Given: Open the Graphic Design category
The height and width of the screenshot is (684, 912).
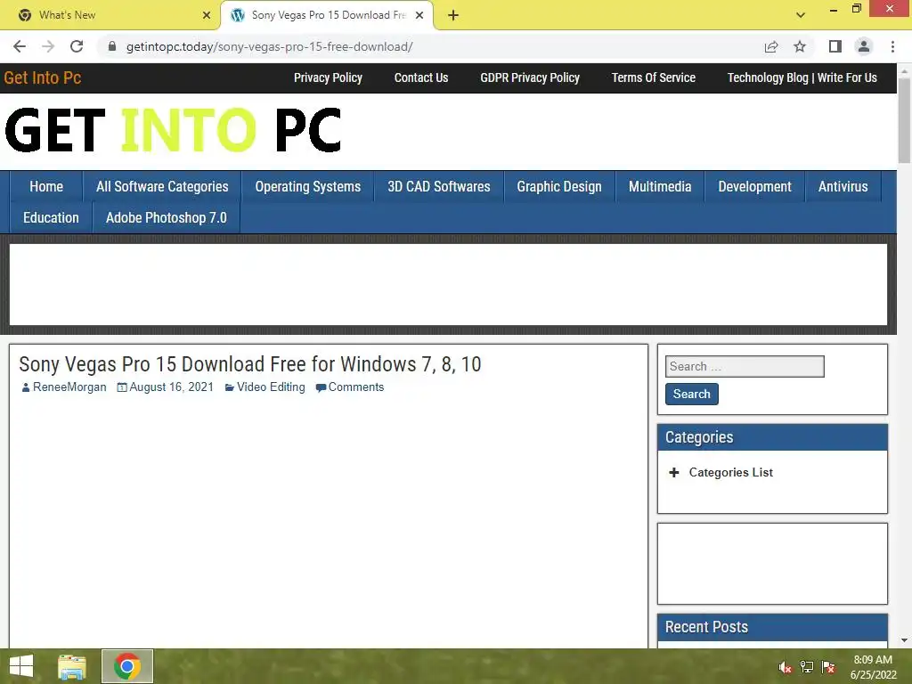Looking at the screenshot, I should tap(559, 187).
